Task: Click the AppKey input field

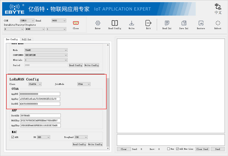Action: tap(40, 99)
